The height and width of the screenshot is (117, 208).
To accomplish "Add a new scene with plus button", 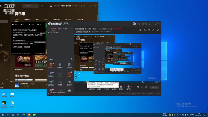I will click(x=72, y=29).
